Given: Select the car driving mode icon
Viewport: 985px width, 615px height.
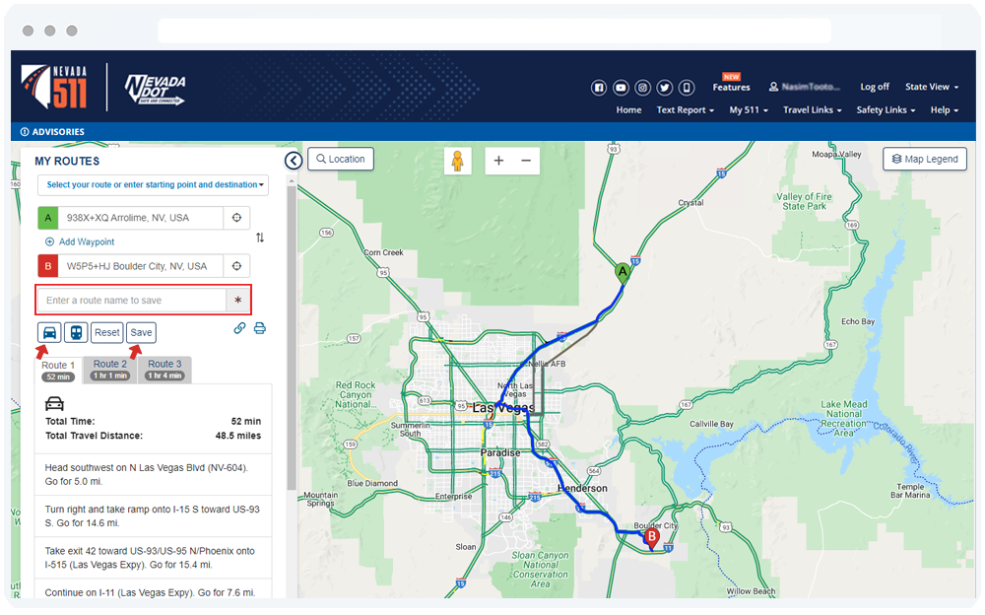Looking at the screenshot, I should point(49,332).
